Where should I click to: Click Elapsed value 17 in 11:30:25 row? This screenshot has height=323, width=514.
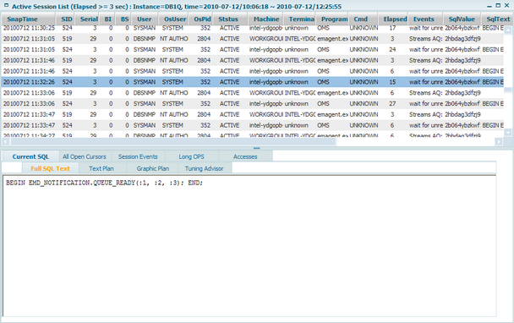(392, 28)
